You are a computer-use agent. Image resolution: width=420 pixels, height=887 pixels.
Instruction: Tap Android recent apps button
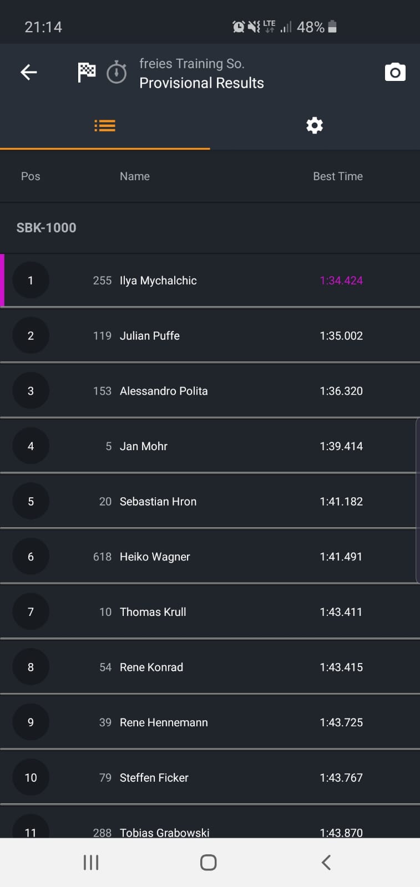91,862
